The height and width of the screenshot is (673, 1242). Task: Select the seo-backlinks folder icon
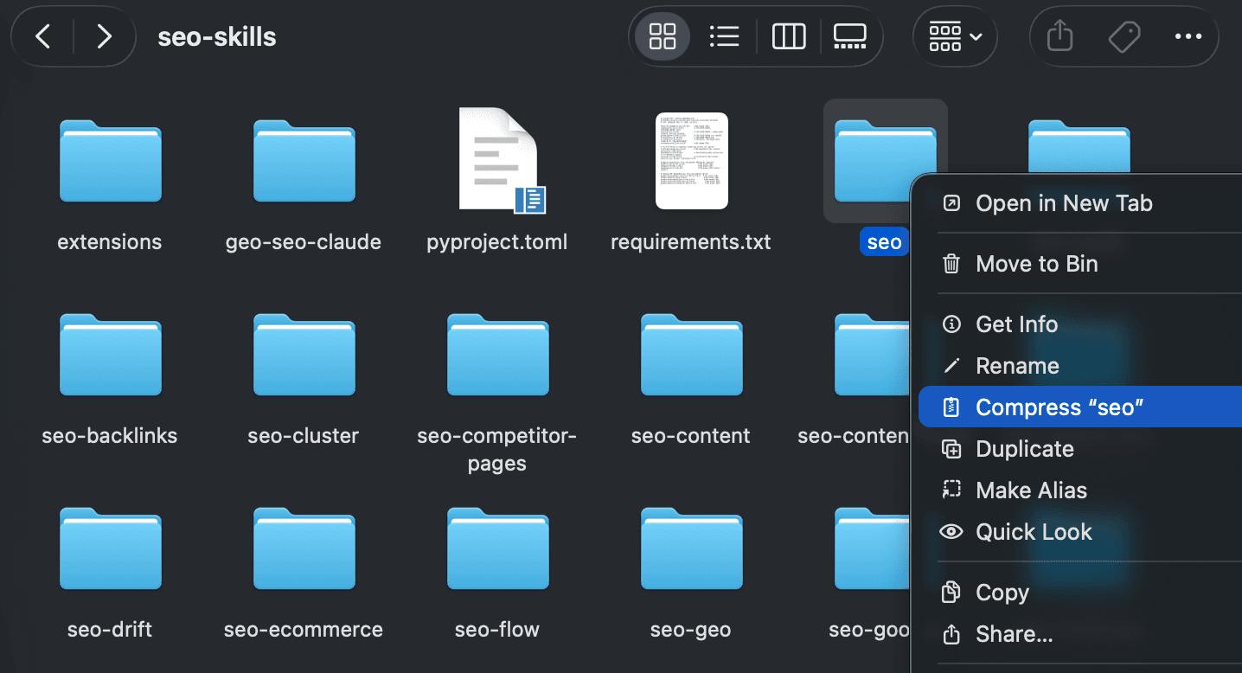pyautogui.click(x=110, y=355)
